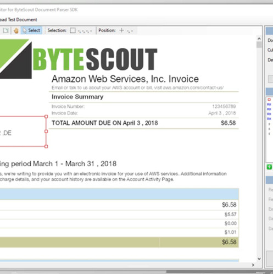Click the Invoice Number label

pos(68,106)
